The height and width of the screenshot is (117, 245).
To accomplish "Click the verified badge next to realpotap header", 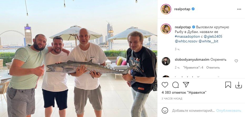I will tap(193, 9).
